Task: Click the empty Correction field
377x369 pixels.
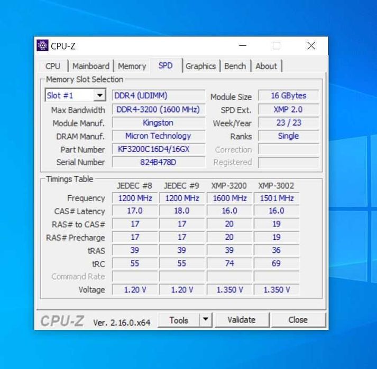Action: 289,149
